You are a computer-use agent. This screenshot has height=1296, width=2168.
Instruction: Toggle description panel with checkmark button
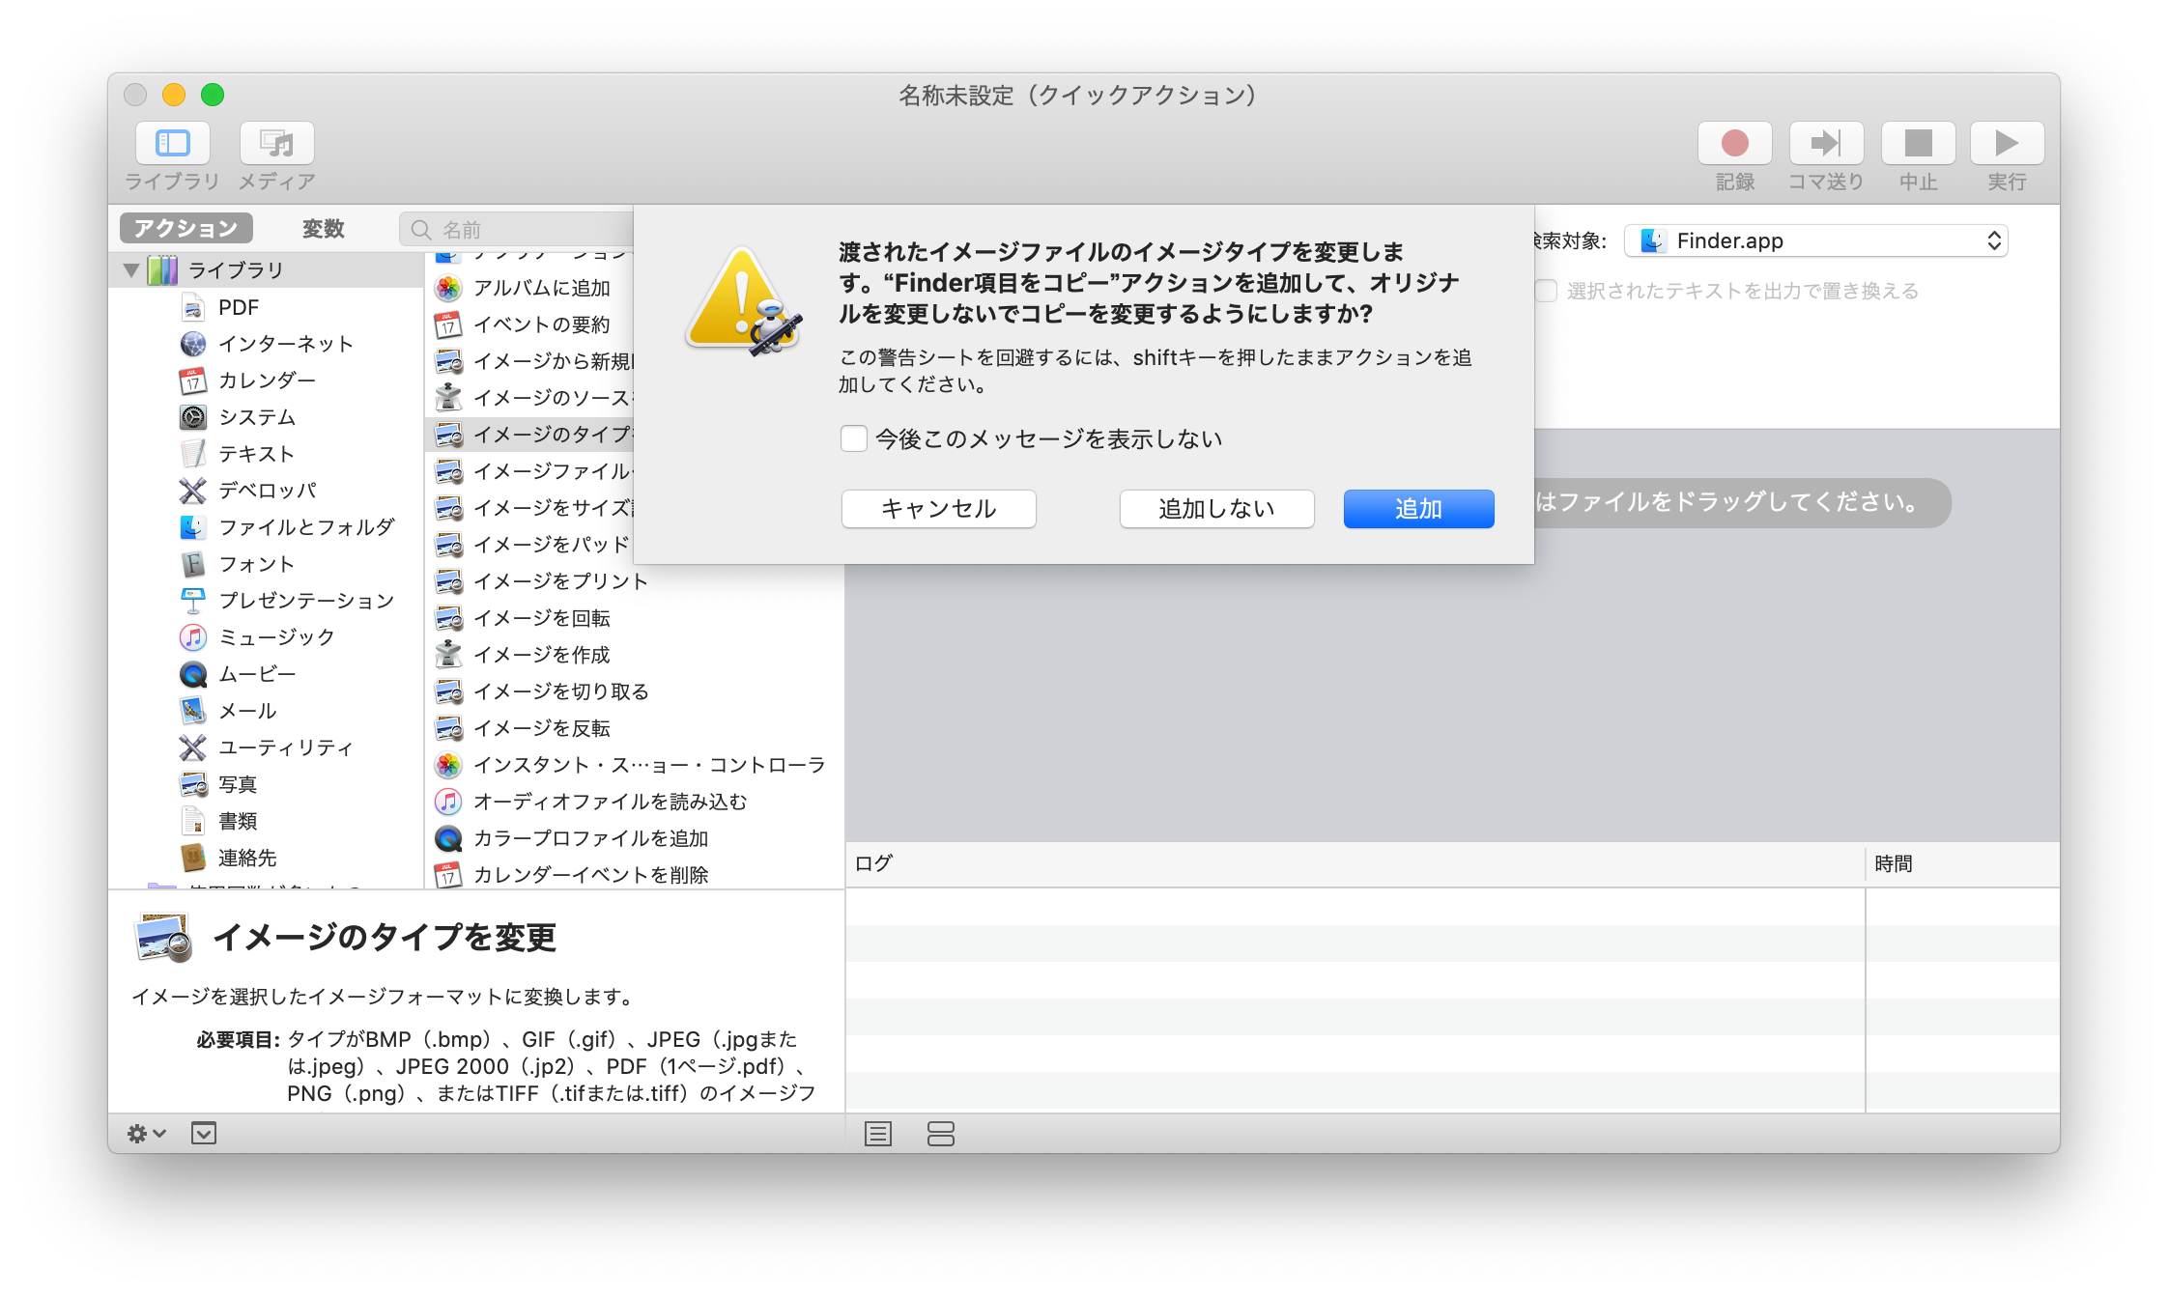[x=204, y=1134]
